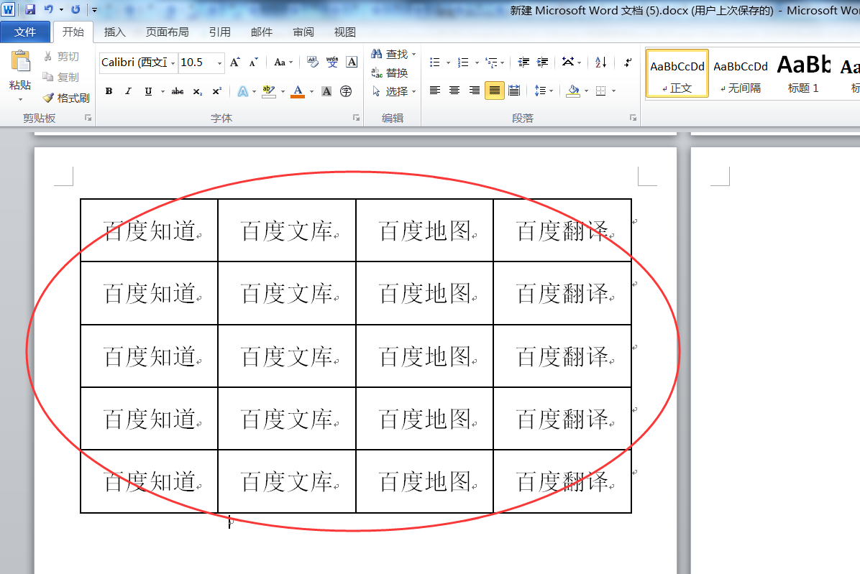Open the 选择 select menu

click(x=393, y=91)
